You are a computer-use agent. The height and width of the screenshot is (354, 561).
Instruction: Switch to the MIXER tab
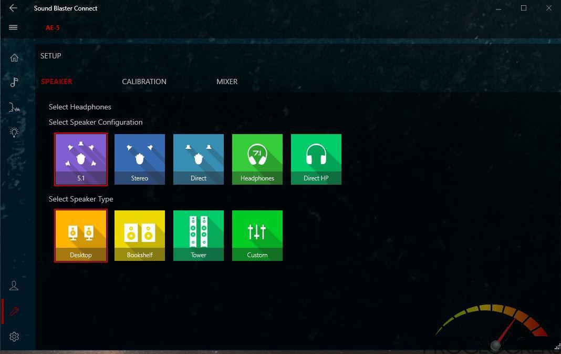(x=227, y=82)
